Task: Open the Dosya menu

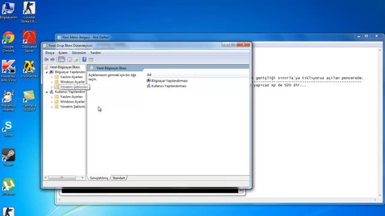Action: point(49,53)
